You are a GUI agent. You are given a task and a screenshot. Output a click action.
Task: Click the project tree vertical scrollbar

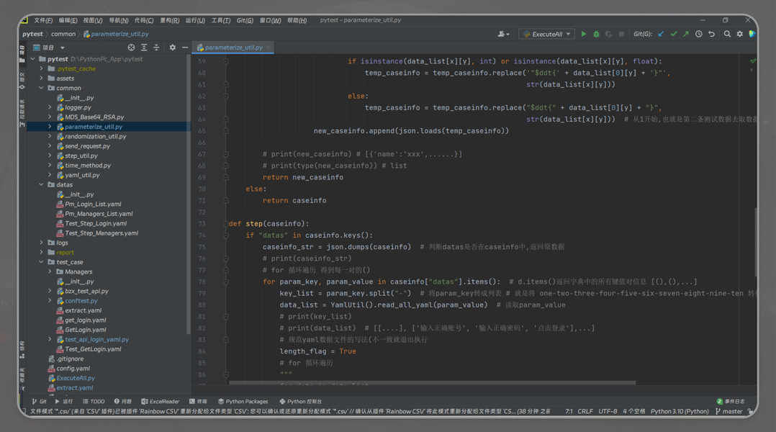pos(188,195)
